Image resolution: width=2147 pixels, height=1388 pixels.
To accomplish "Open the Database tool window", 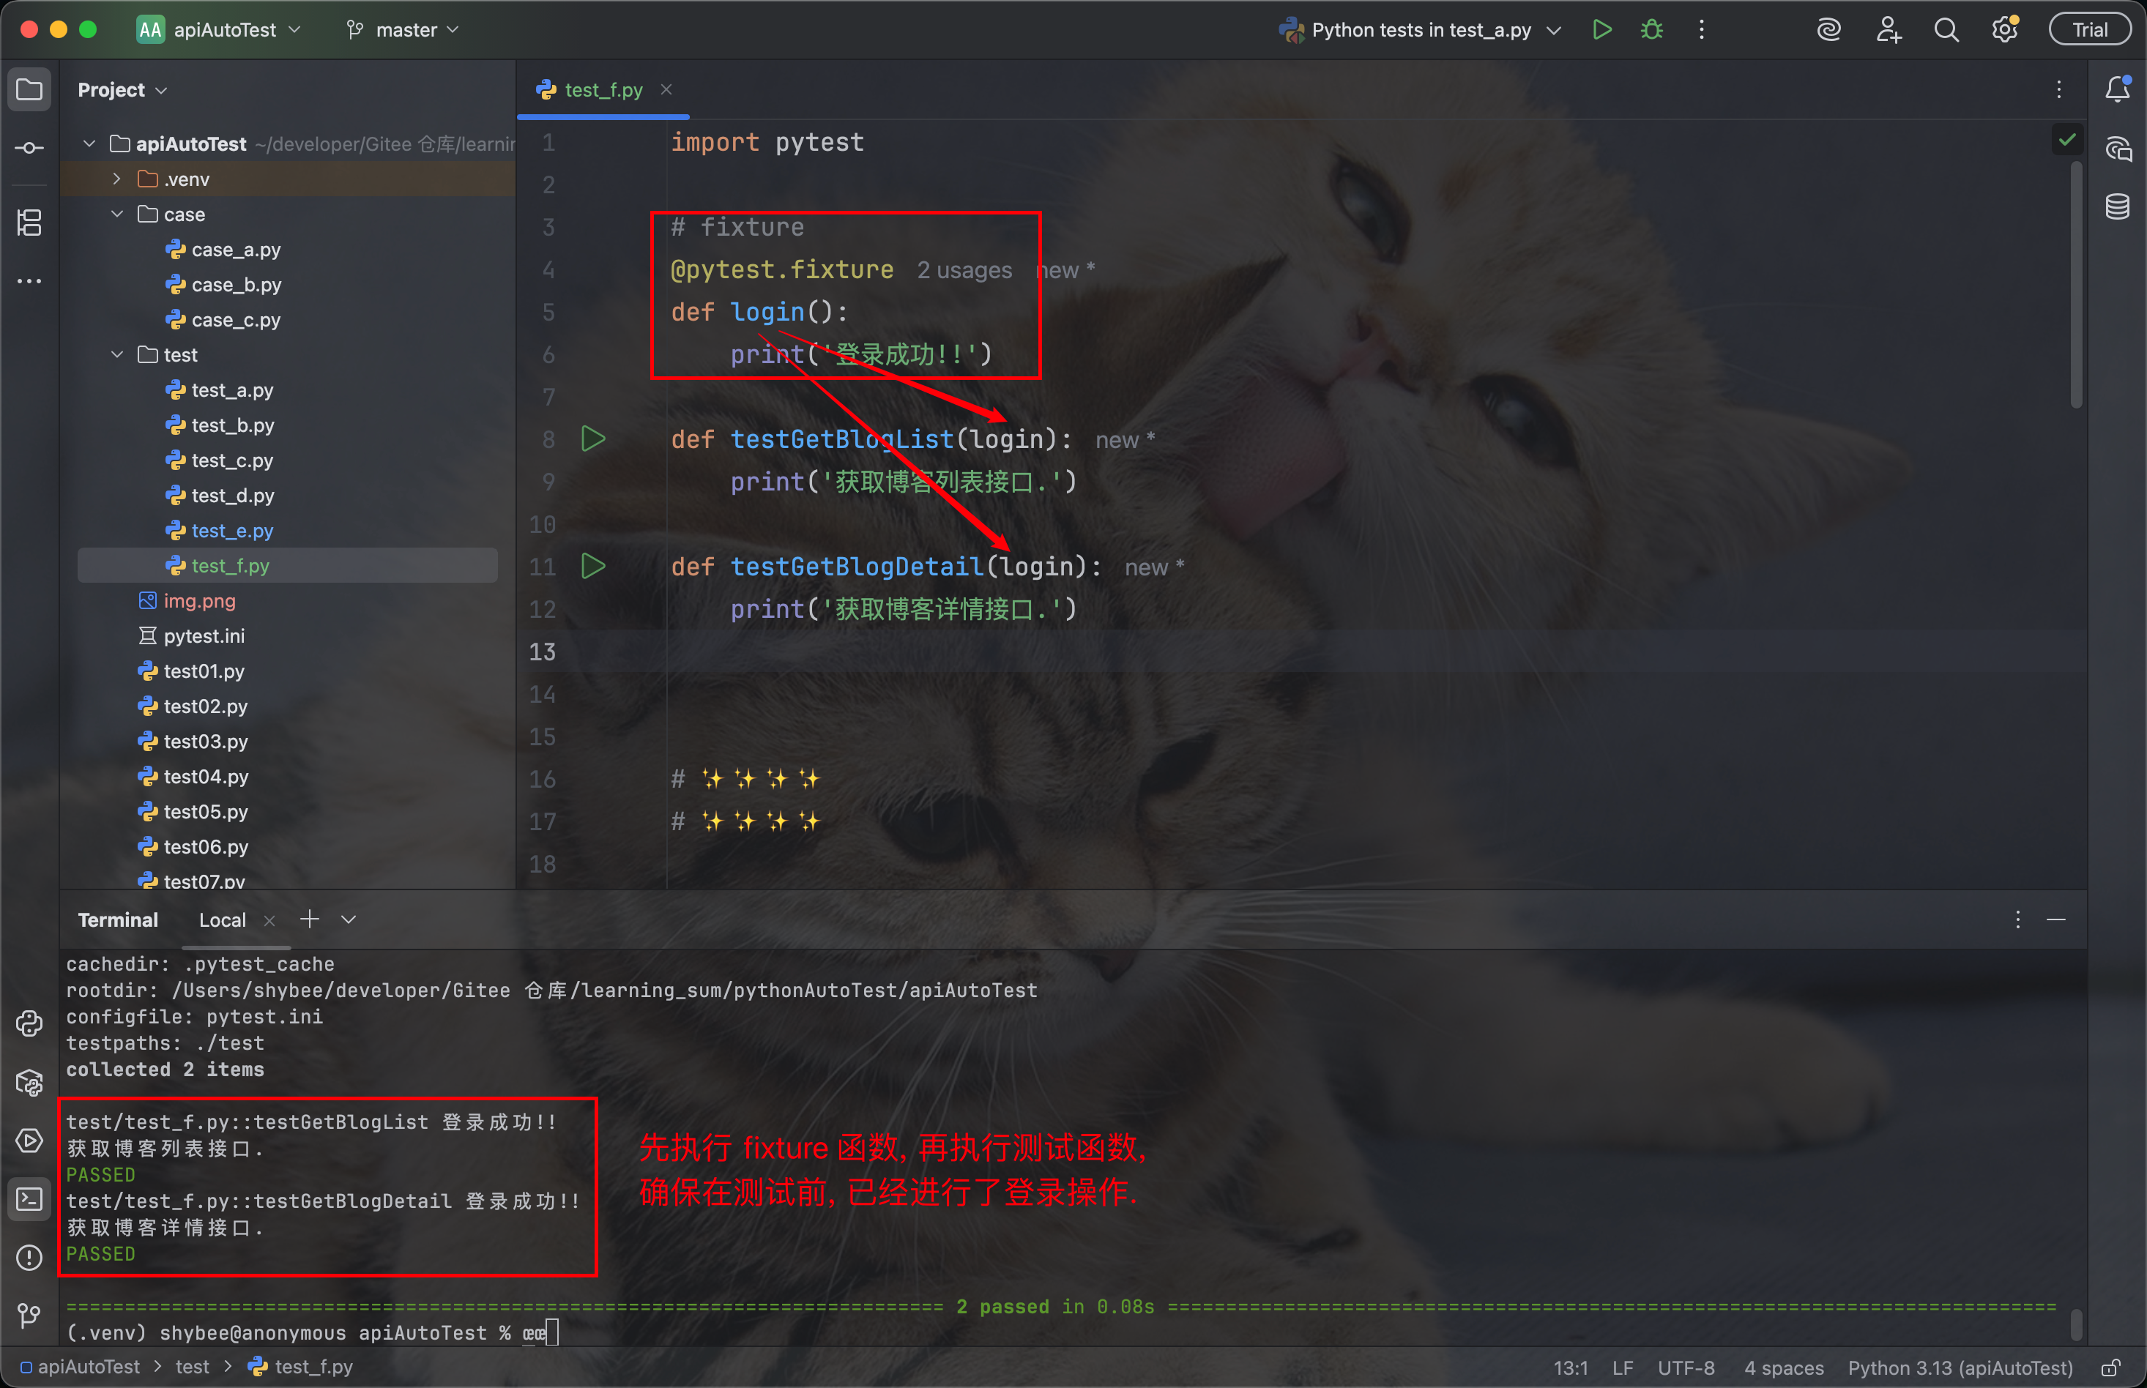I will [2117, 206].
